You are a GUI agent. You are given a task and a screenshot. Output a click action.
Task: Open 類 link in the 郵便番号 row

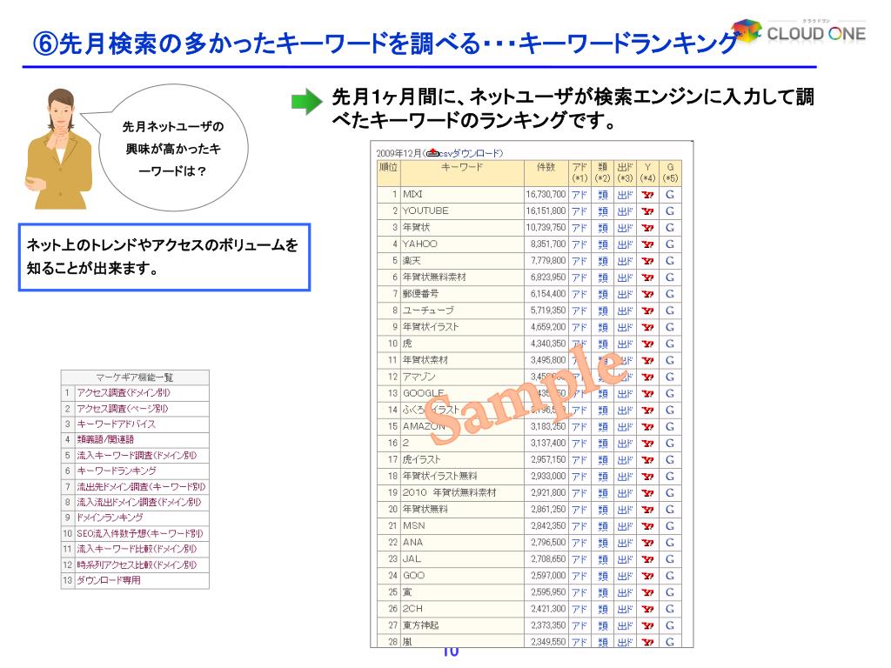[x=602, y=294]
